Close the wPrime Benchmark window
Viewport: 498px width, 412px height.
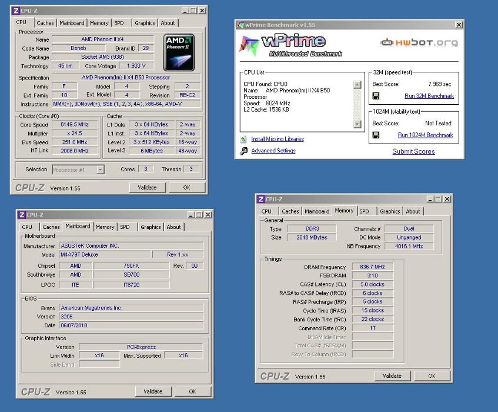459,25
